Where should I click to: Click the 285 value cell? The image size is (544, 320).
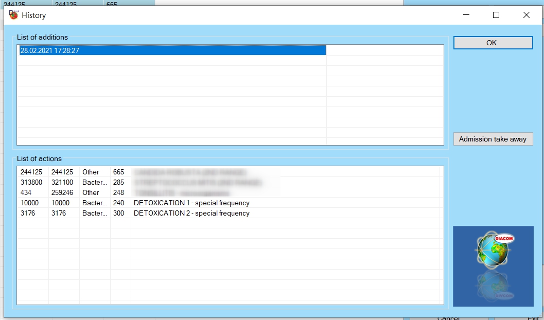pos(119,183)
